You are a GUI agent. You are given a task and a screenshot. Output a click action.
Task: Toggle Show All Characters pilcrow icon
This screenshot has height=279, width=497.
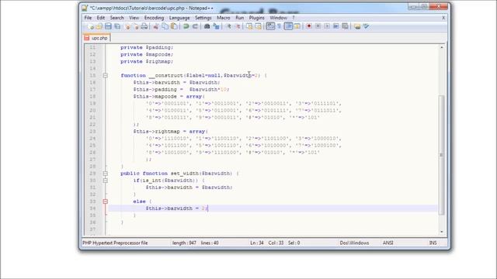click(280, 26)
